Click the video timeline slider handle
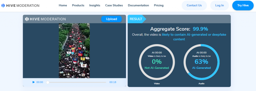 click(48, 82)
